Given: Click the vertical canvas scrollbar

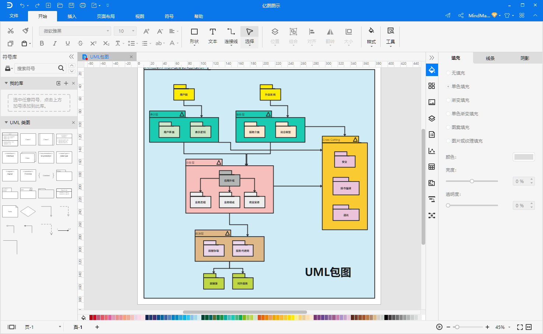Looking at the screenshot, I should point(423,187).
